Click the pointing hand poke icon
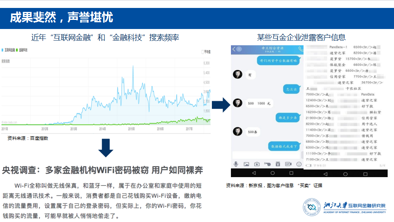This screenshot has width=394, height=222. point(267,164)
